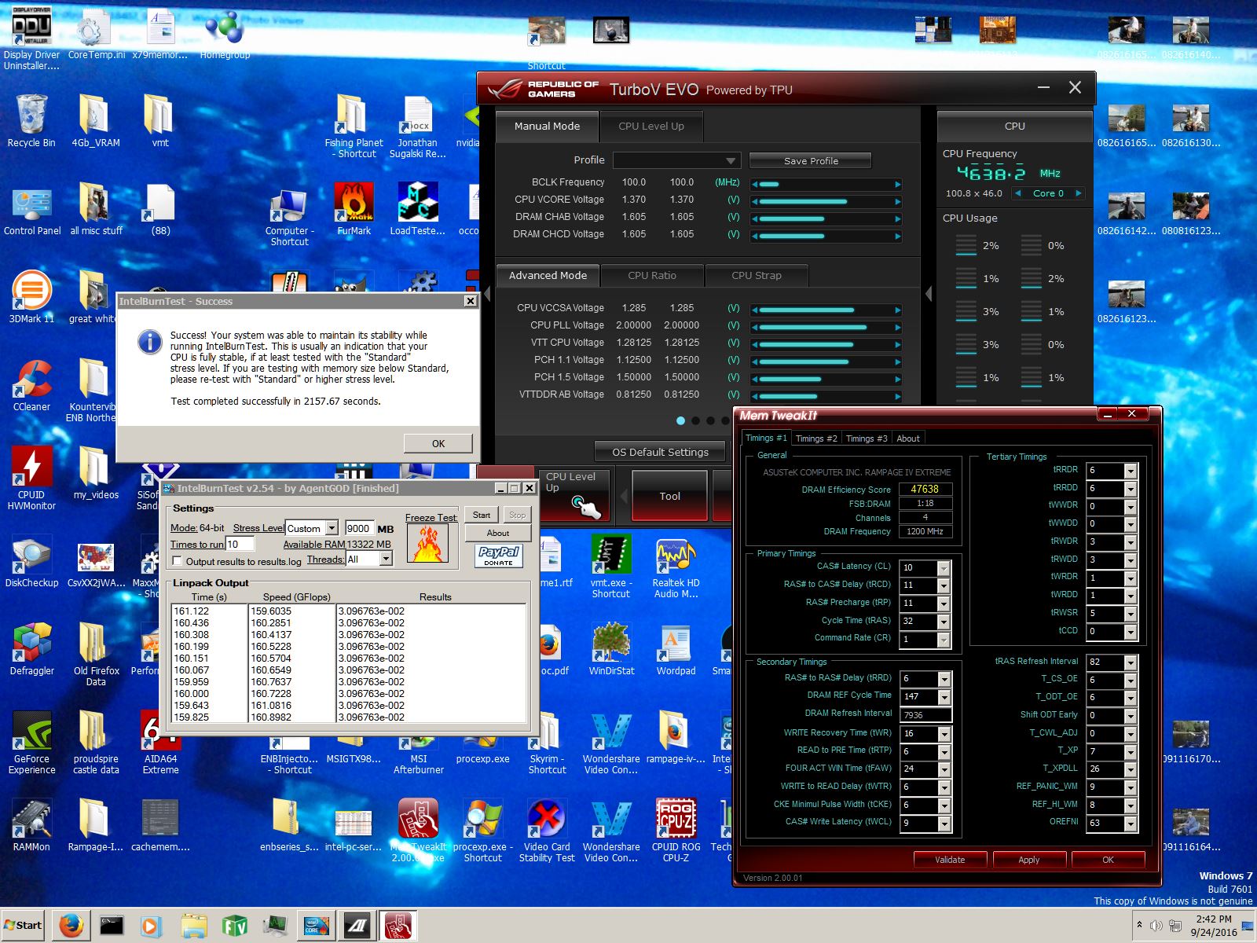The width and height of the screenshot is (1257, 943).
Task: Click Intel Core taskbar icon
Action: tap(316, 926)
